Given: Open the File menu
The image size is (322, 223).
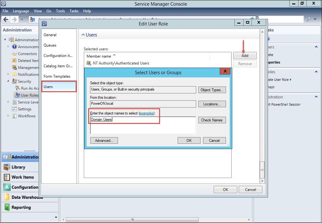Looking at the screenshot, I should [x=5, y=11].
